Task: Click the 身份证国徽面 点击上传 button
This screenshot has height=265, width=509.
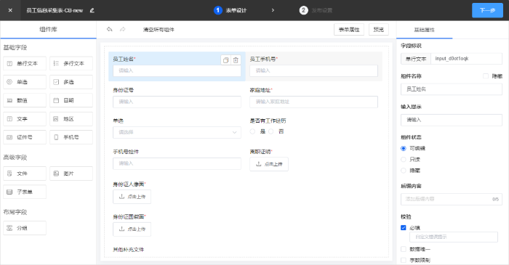Action: coord(132,229)
